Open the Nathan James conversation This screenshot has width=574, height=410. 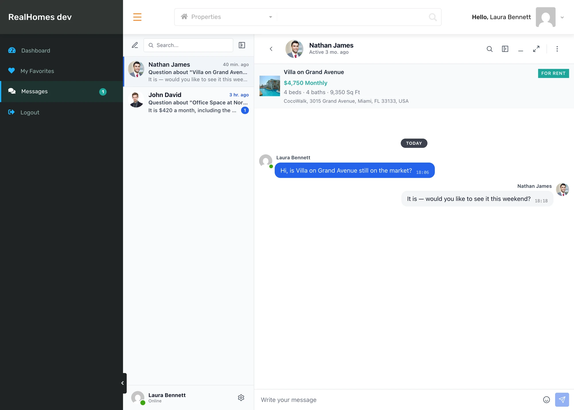point(189,72)
